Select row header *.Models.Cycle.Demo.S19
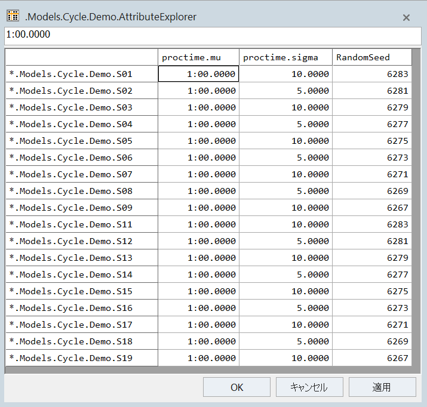 point(82,358)
